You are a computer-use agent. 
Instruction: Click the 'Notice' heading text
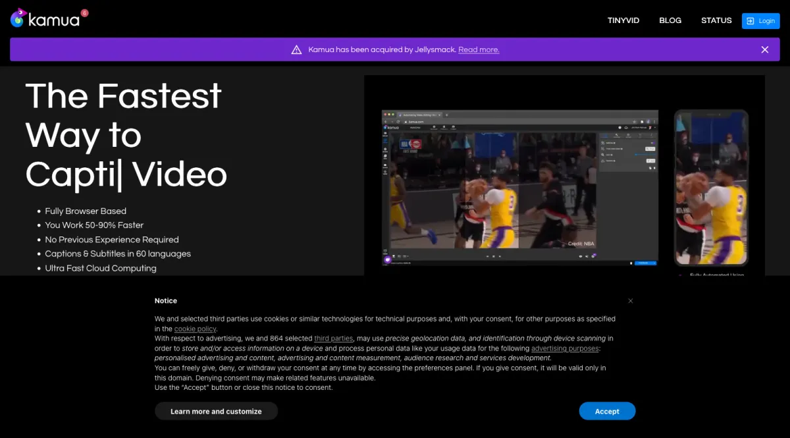point(166,300)
